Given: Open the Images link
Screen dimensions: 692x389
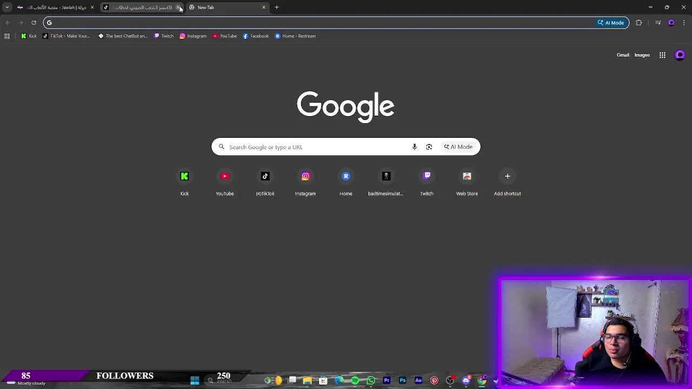Looking at the screenshot, I should tap(642, 55).
